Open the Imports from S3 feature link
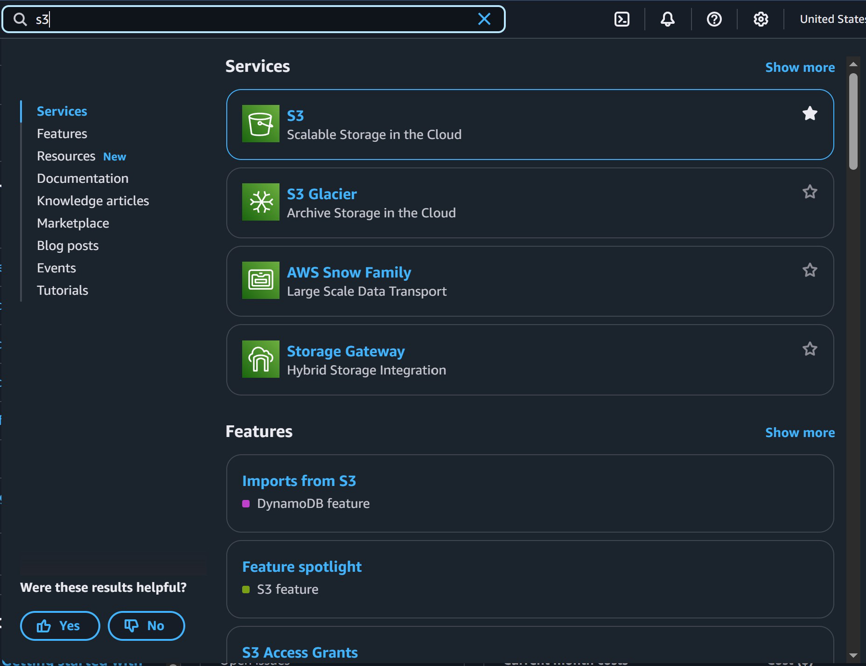 tap(299, 481)
